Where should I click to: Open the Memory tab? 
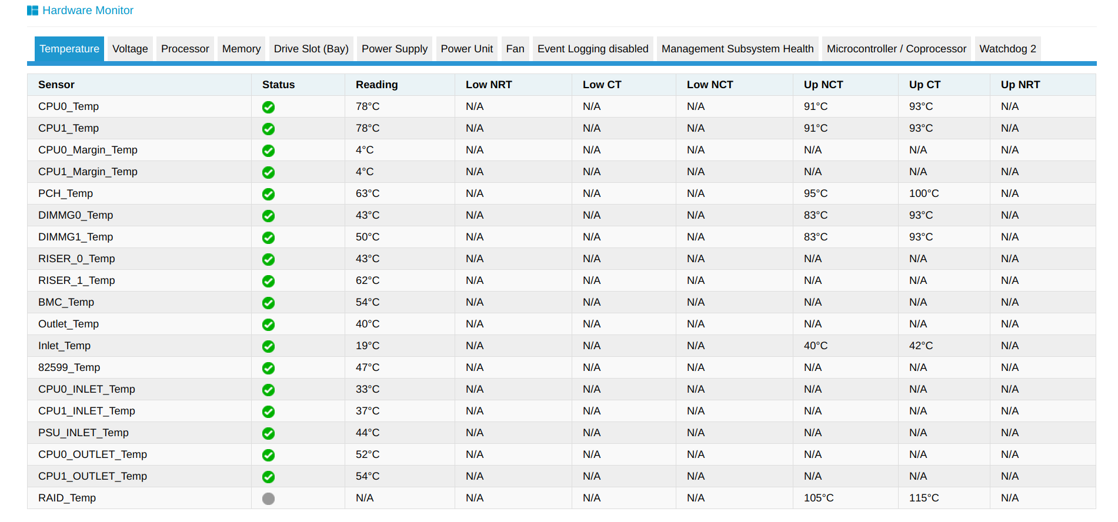pos(241,49)
